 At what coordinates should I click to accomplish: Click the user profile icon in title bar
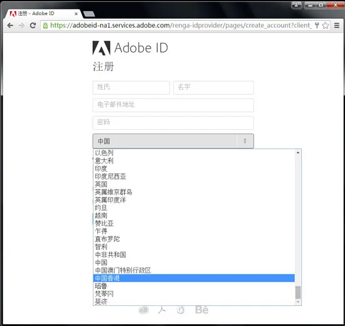[296, 5]
